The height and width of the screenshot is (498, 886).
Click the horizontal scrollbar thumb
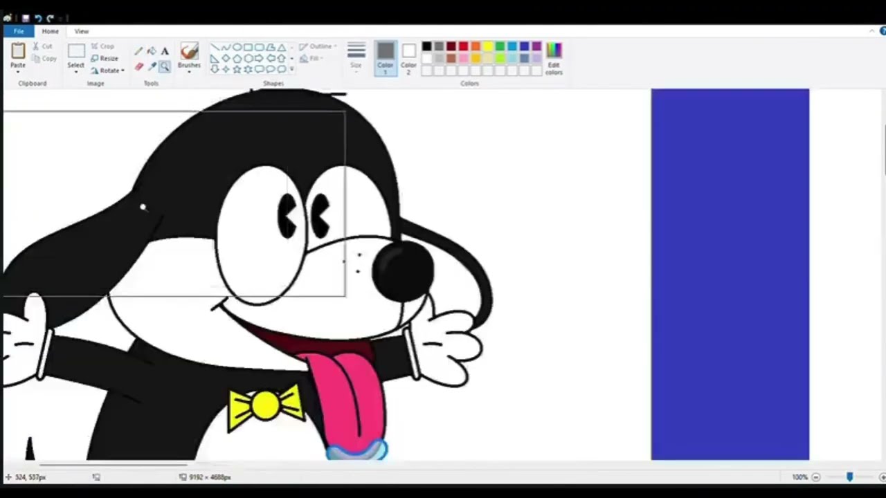(x=114, y=465)
